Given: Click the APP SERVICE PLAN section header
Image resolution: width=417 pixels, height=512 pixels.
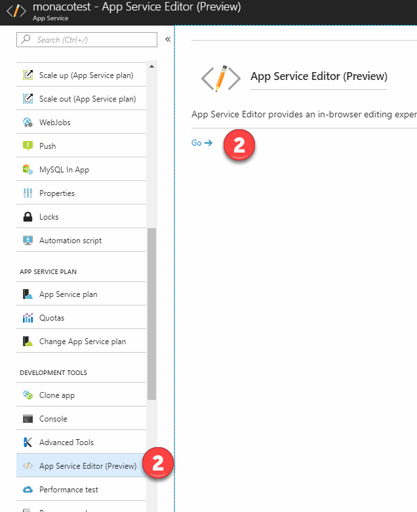Looking at the screenshot, I should [49, 271].
